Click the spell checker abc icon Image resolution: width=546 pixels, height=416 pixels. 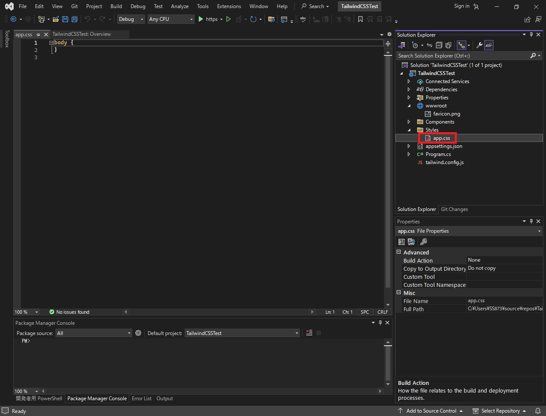[x=303, y=19]
